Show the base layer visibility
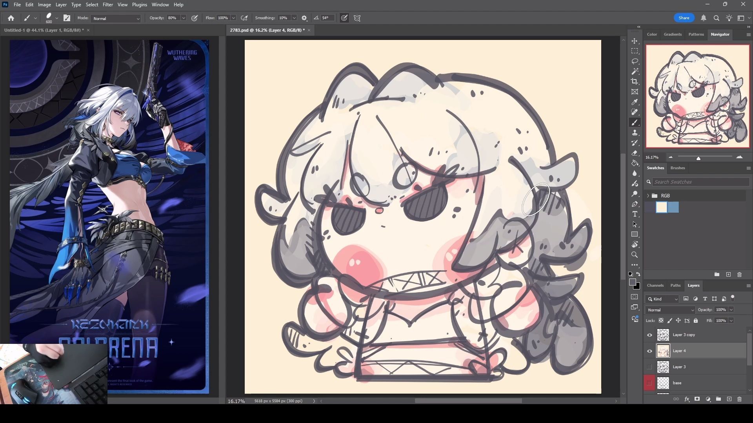The width and height of the screenshot is (753, 423). (x=649, y=383)
